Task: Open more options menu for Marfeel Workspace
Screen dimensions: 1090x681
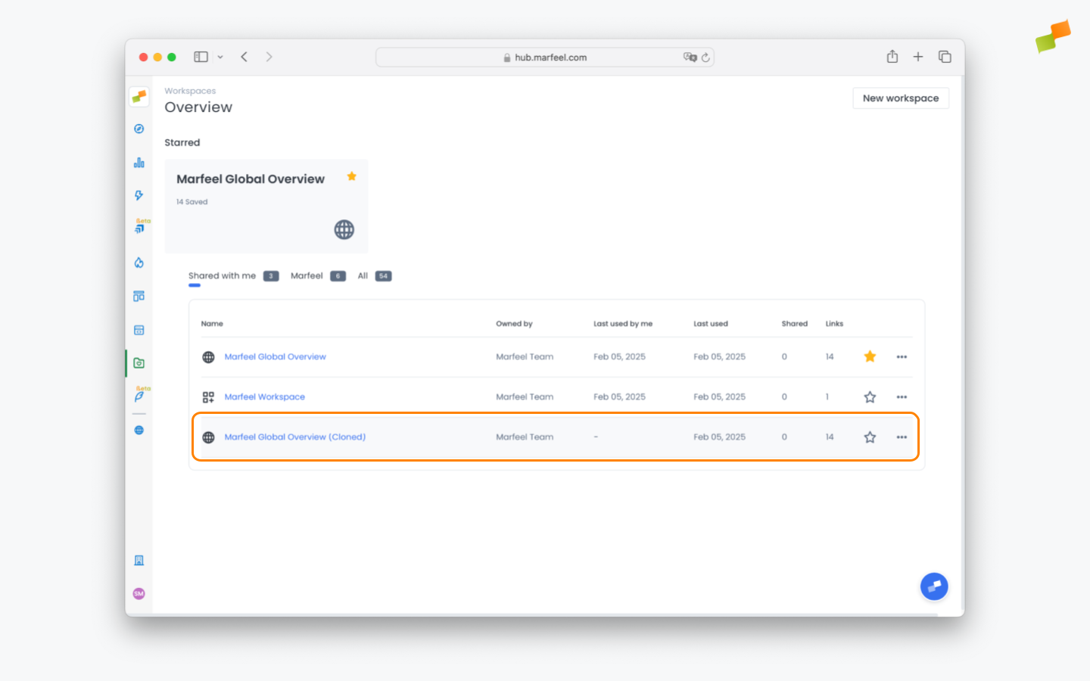Action: (902, 397)
